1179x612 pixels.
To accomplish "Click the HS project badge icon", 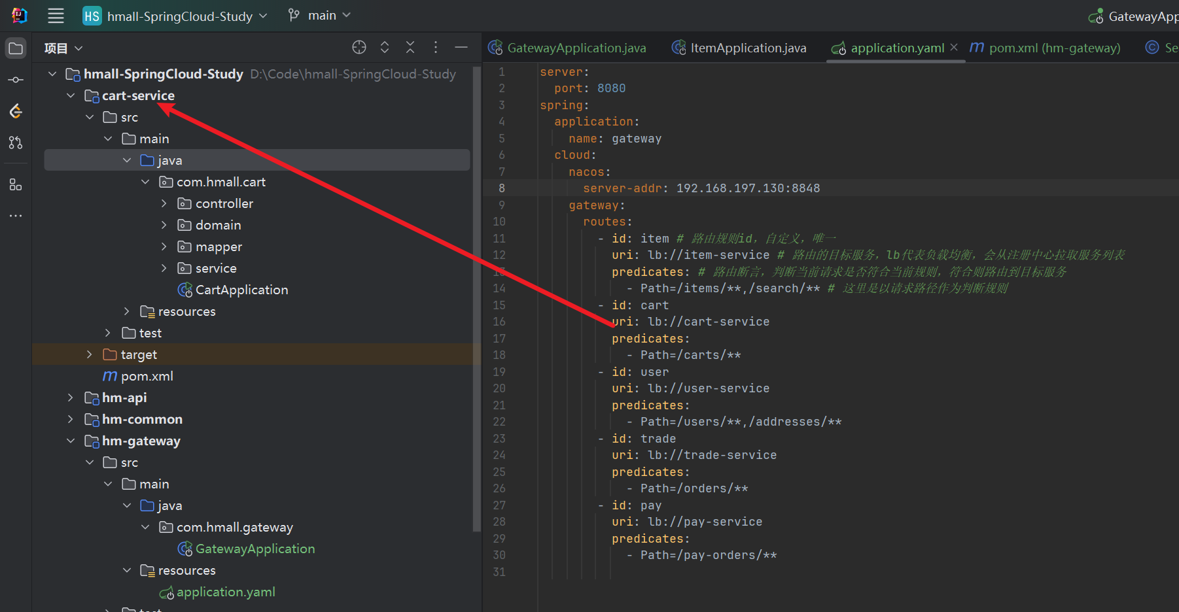I will (x=92, y=16).
